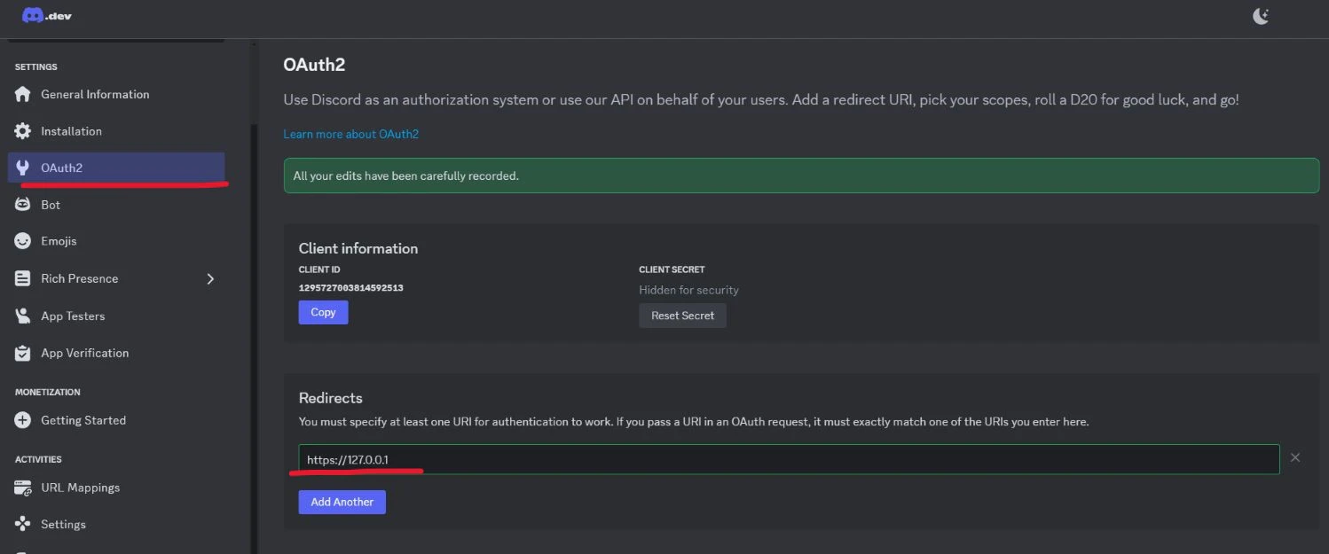1329x554 pixels.
Task: Open App Verification page
Action: point(116,353)
